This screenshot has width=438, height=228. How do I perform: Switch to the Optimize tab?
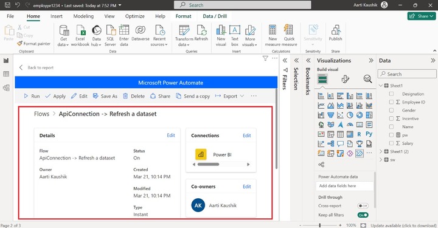pos(135,16)
